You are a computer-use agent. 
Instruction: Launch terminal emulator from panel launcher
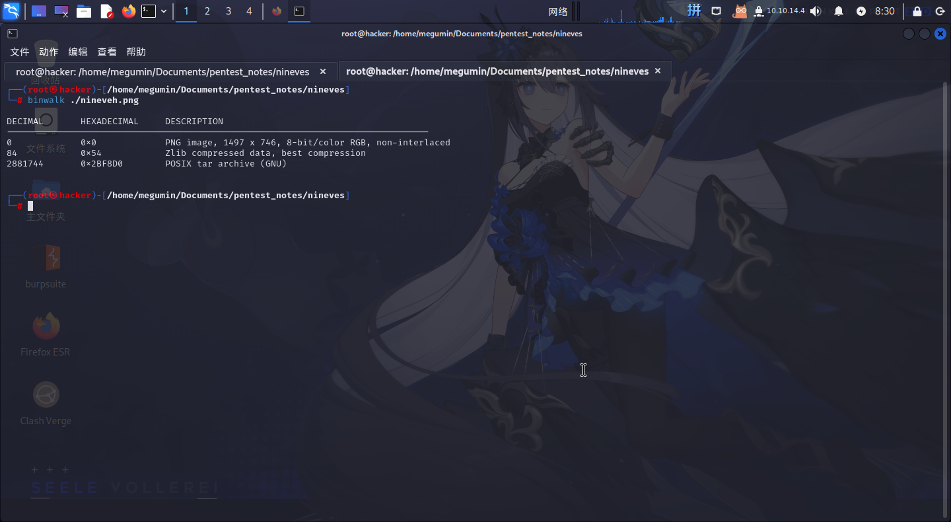149,11
